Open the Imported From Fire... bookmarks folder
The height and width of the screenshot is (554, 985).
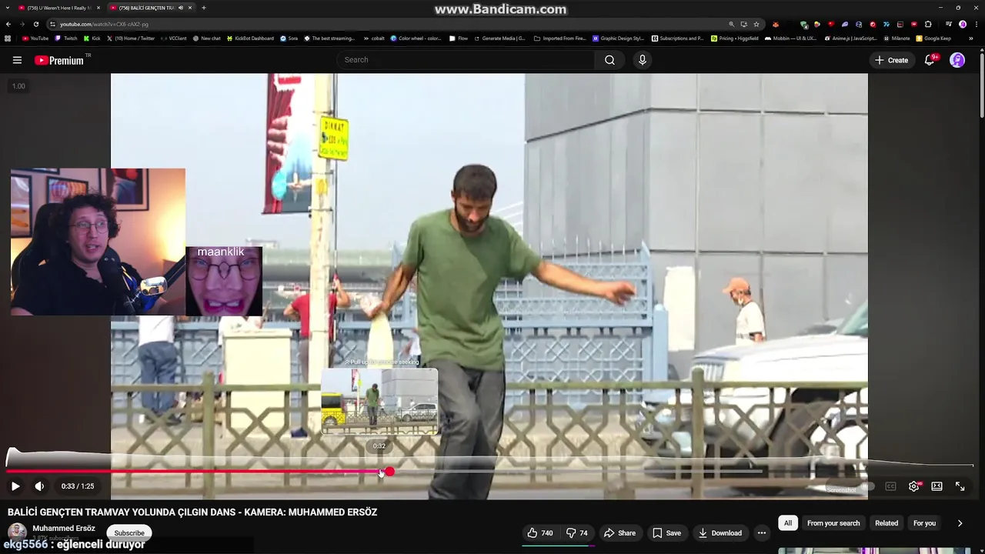point(560,38)
